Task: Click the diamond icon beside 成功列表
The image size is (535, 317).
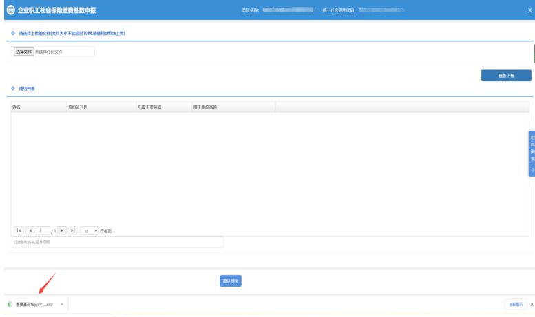Action: tap(13, 89)
